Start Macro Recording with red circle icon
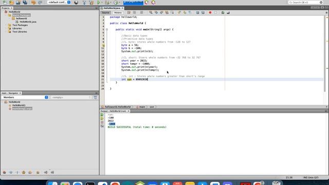Viewport: 329px width, 185px height. coord(210,12)
